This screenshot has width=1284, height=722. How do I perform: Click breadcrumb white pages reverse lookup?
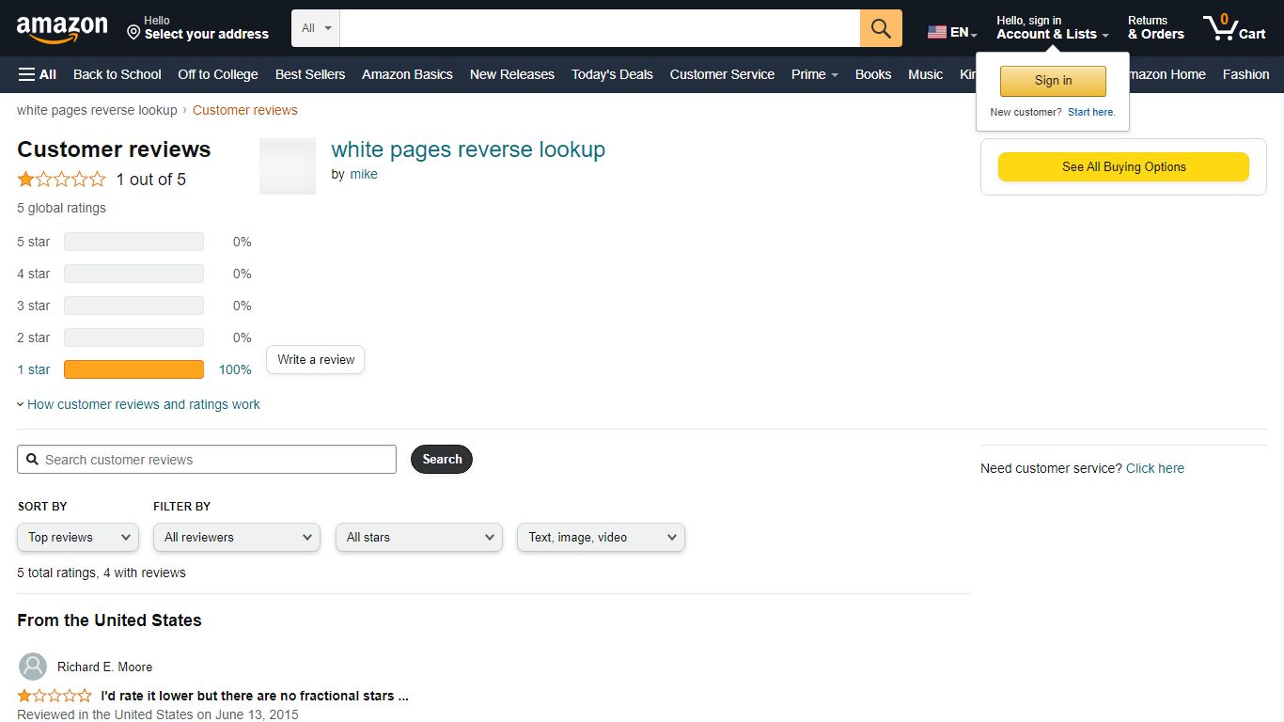click(x=97, y=110)
